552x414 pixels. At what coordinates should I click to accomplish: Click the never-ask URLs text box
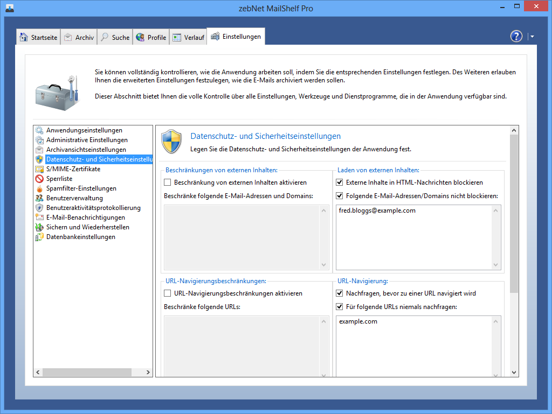coord(418,347)
